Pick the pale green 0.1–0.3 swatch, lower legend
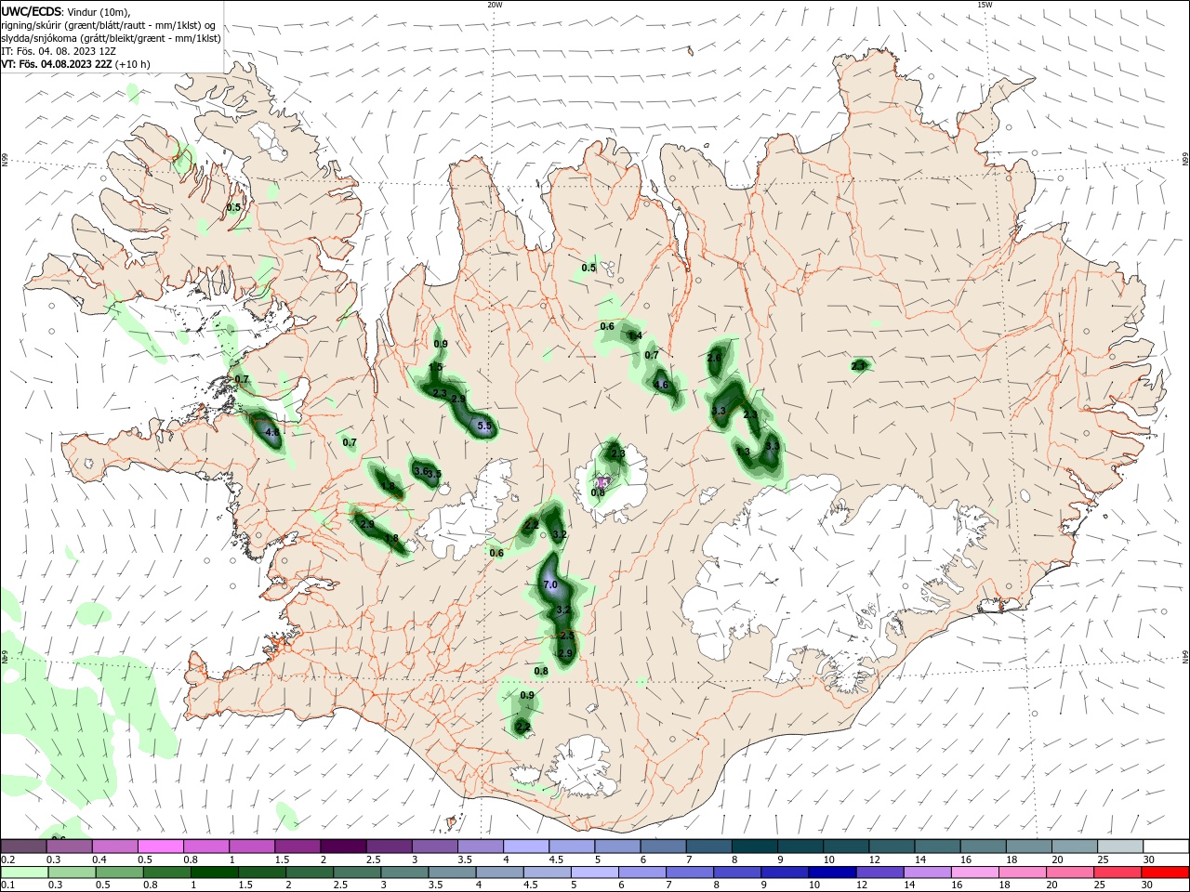The image size is (1190, 892). click(24, 872)
